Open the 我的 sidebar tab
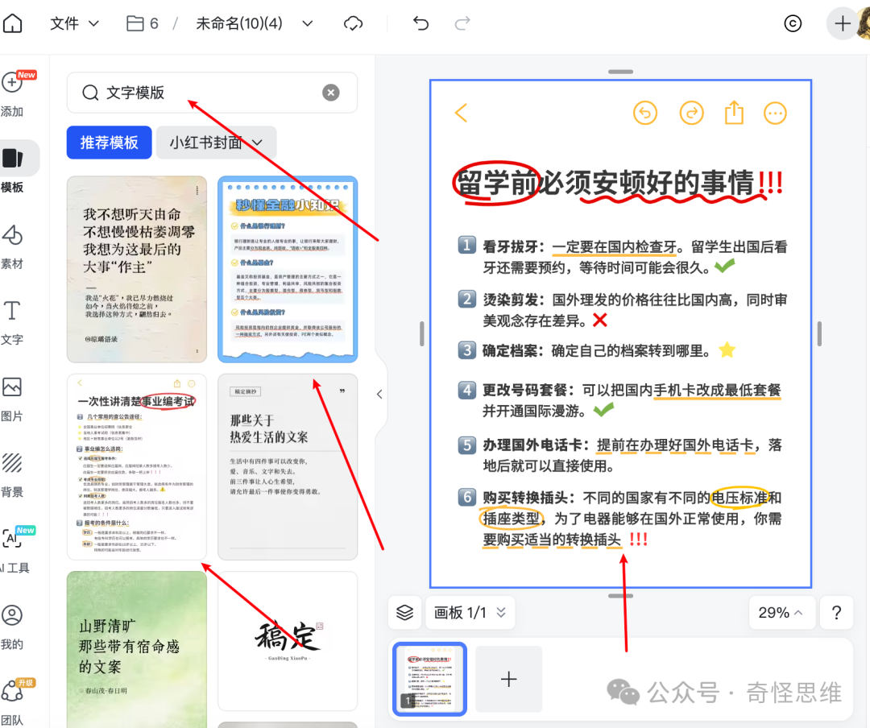This screenshot has width=870, height=728. 12,627
